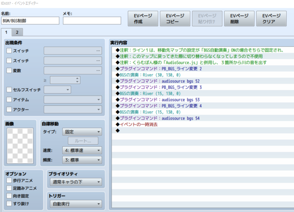This screenshot has height=212, width=294.
Task: Open the first スイッチ selector ellipsis field
Action: [x=73, y=51]
